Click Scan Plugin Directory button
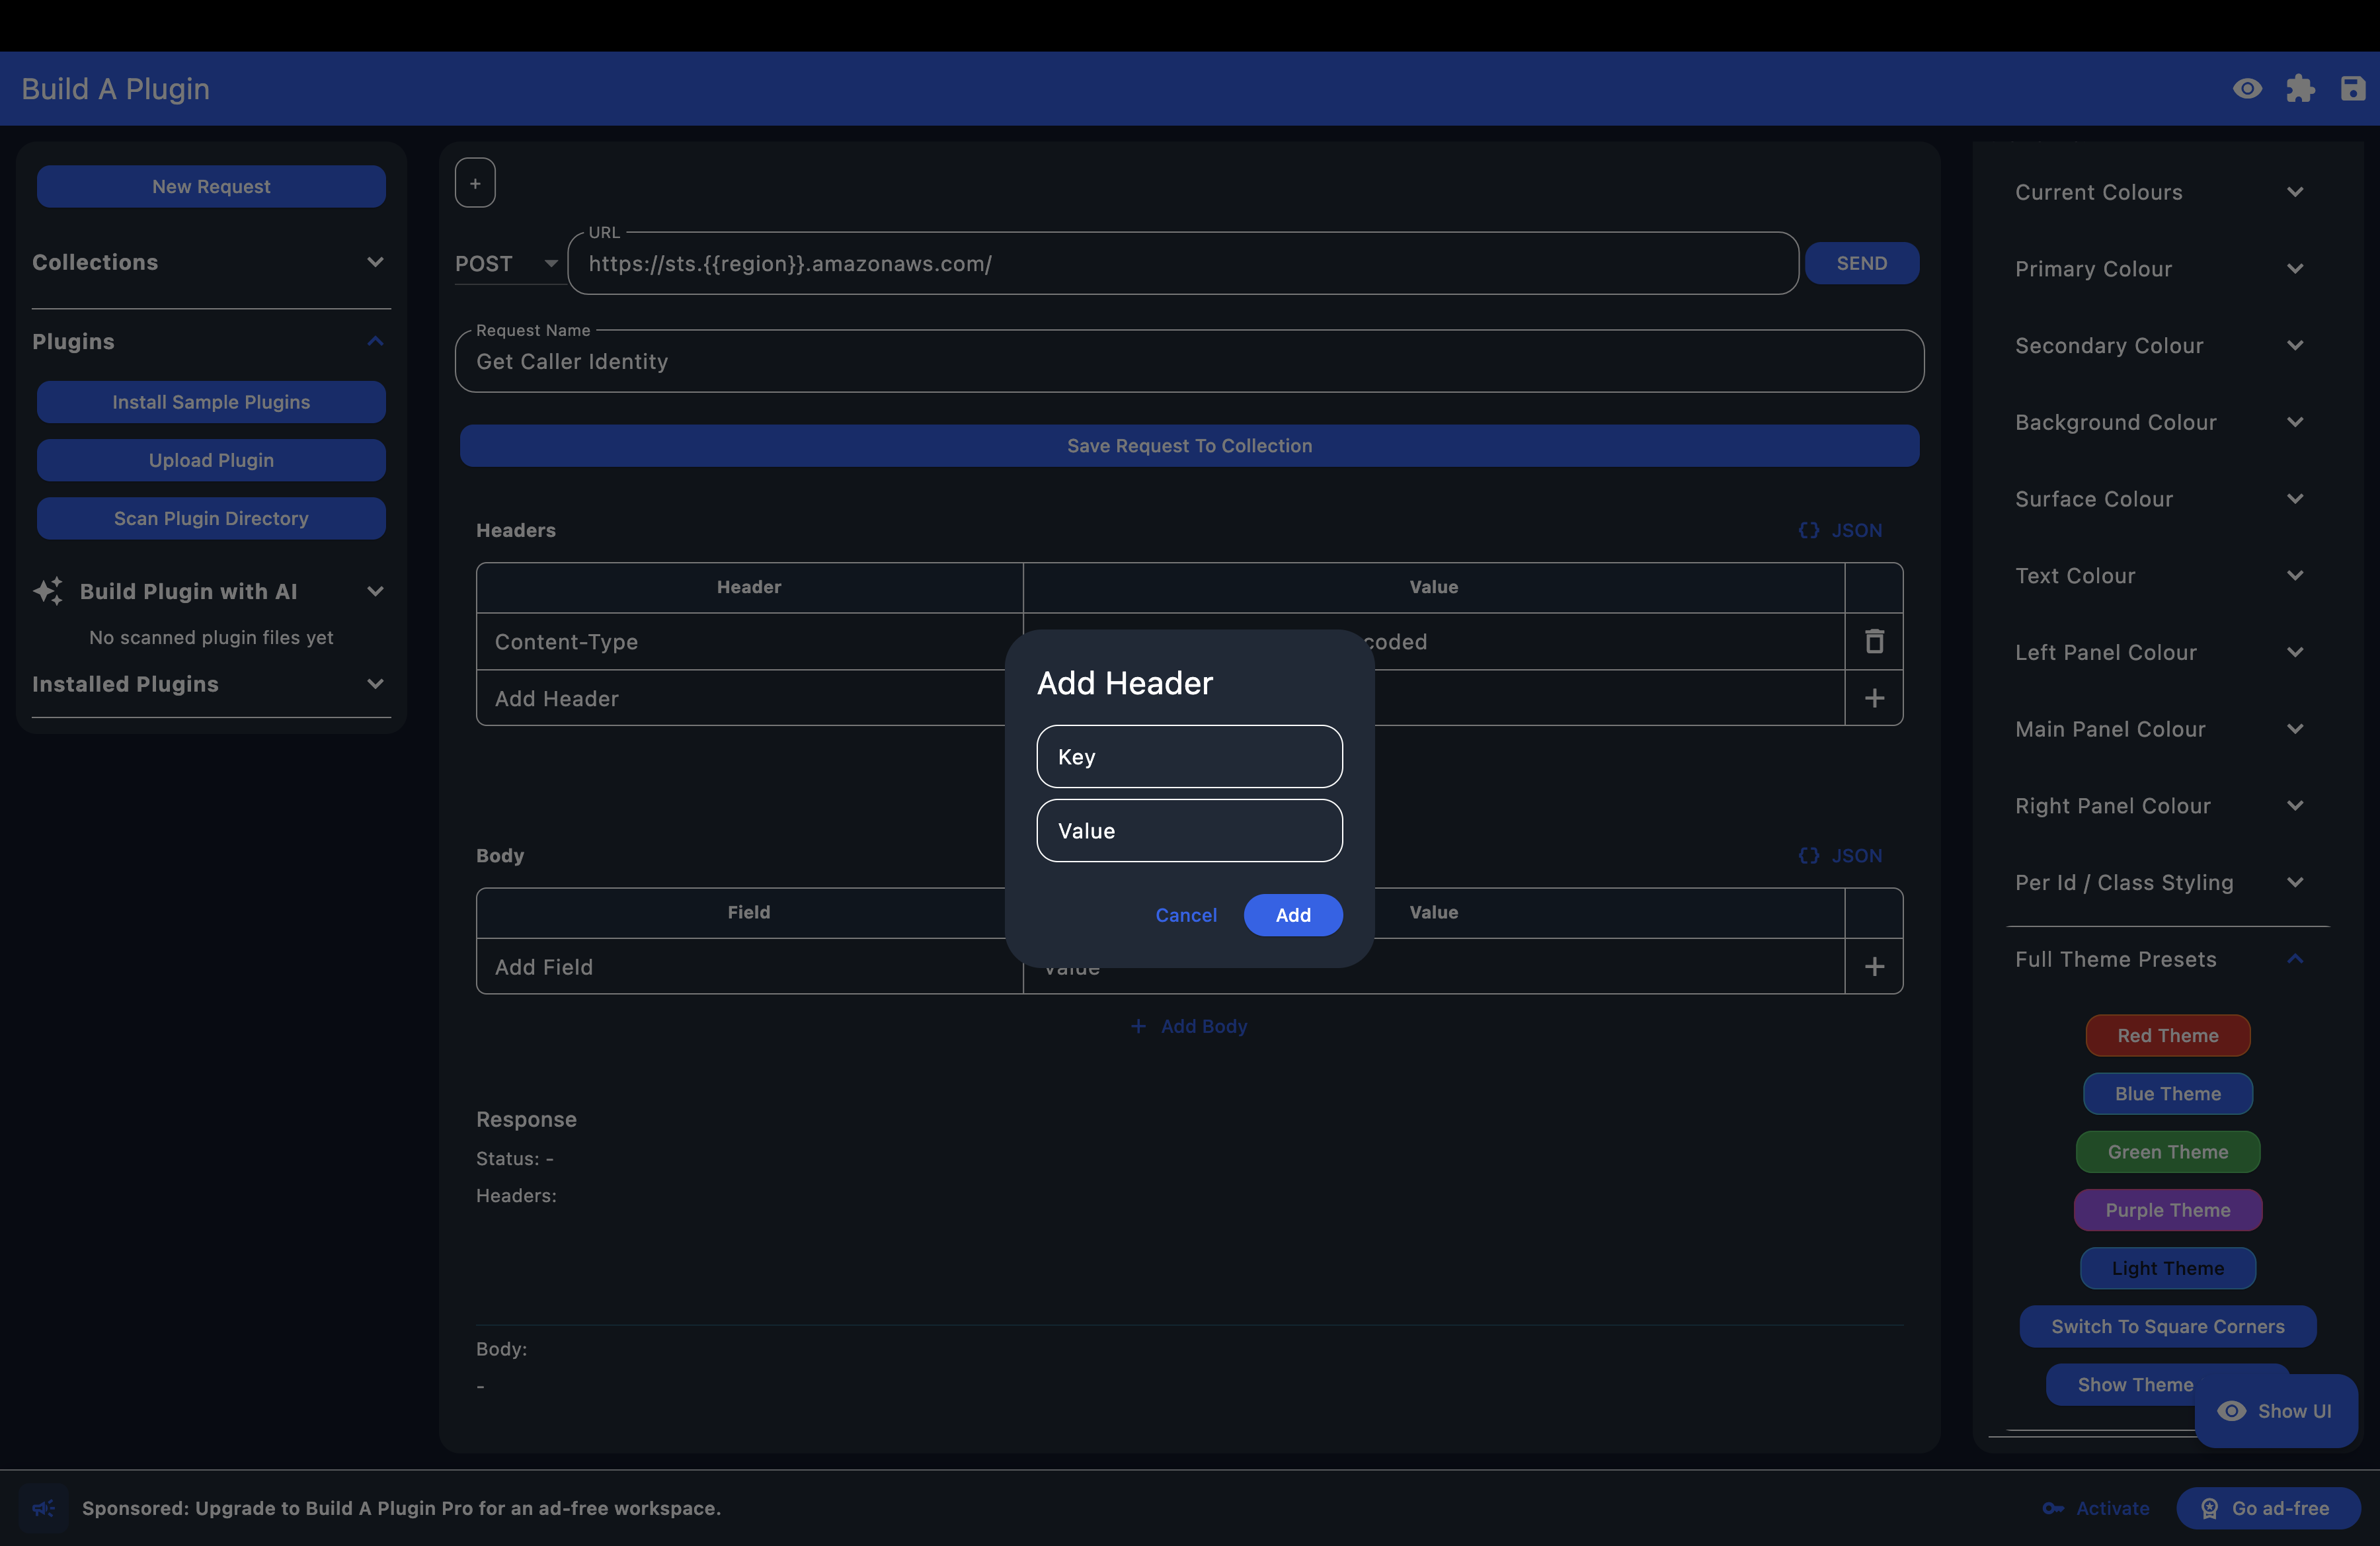This screenshot has height=1546, width=2380. 211,518
